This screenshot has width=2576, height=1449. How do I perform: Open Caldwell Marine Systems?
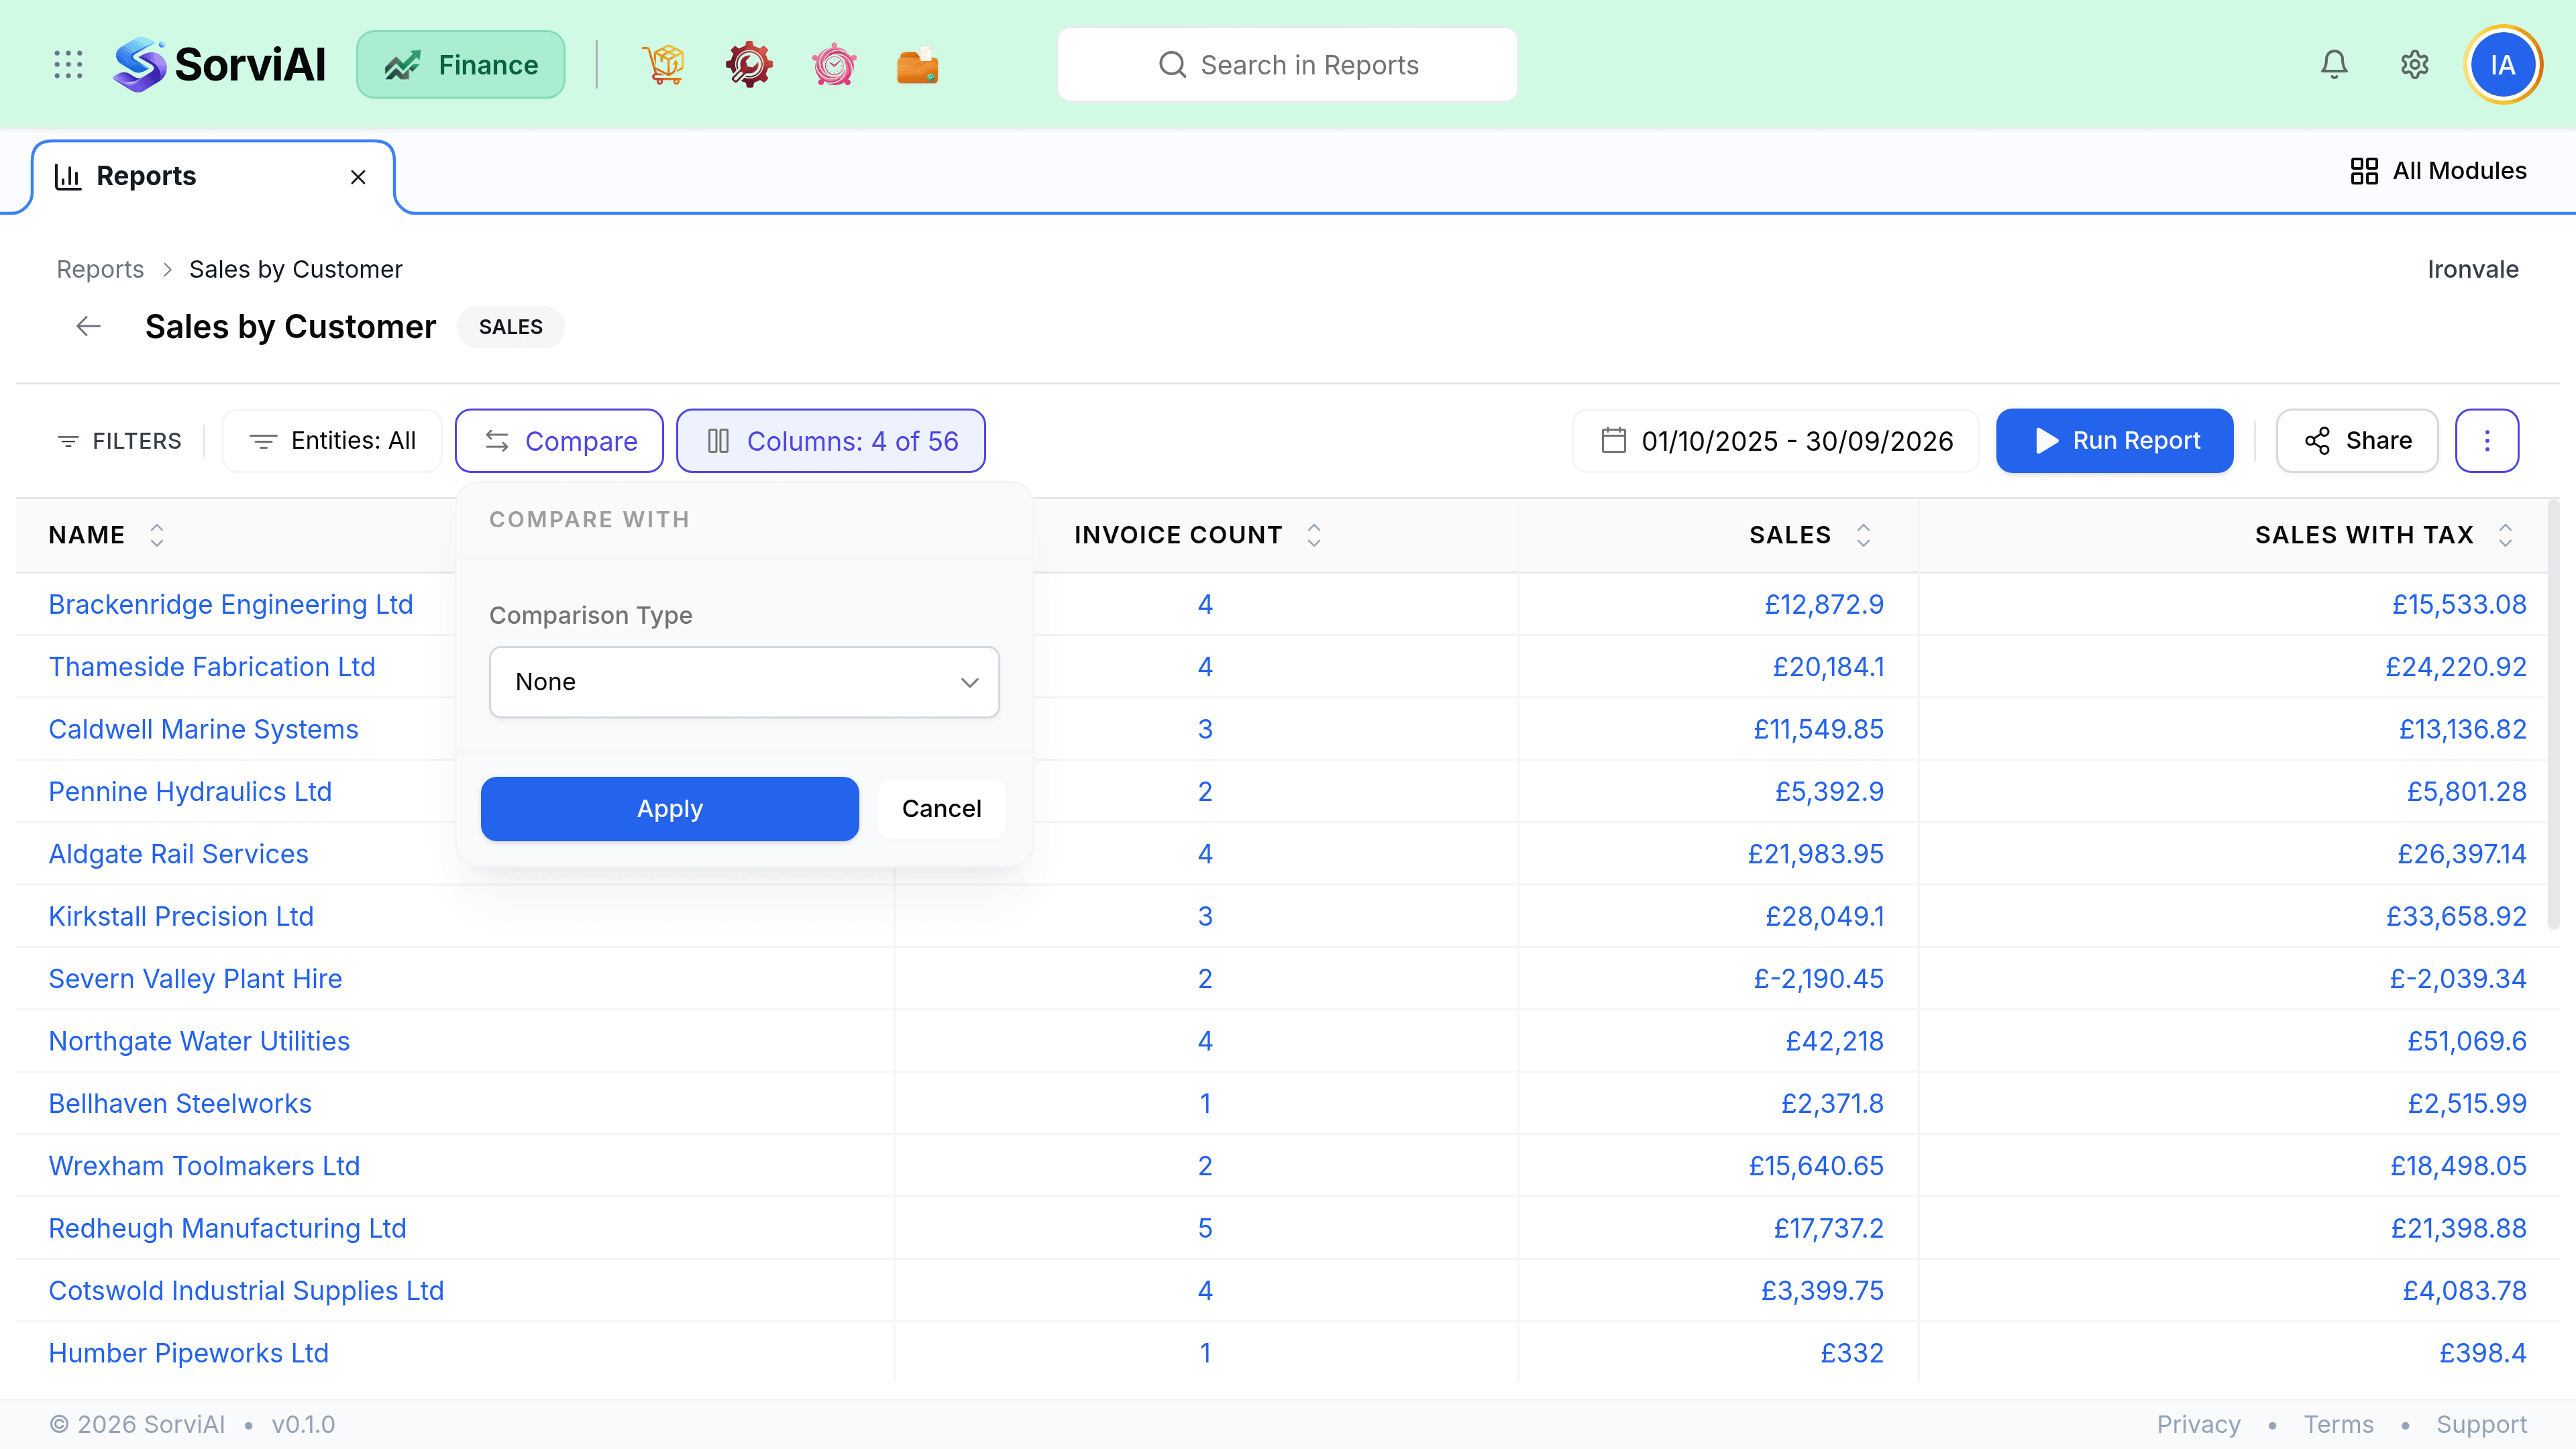coord(203,730)
